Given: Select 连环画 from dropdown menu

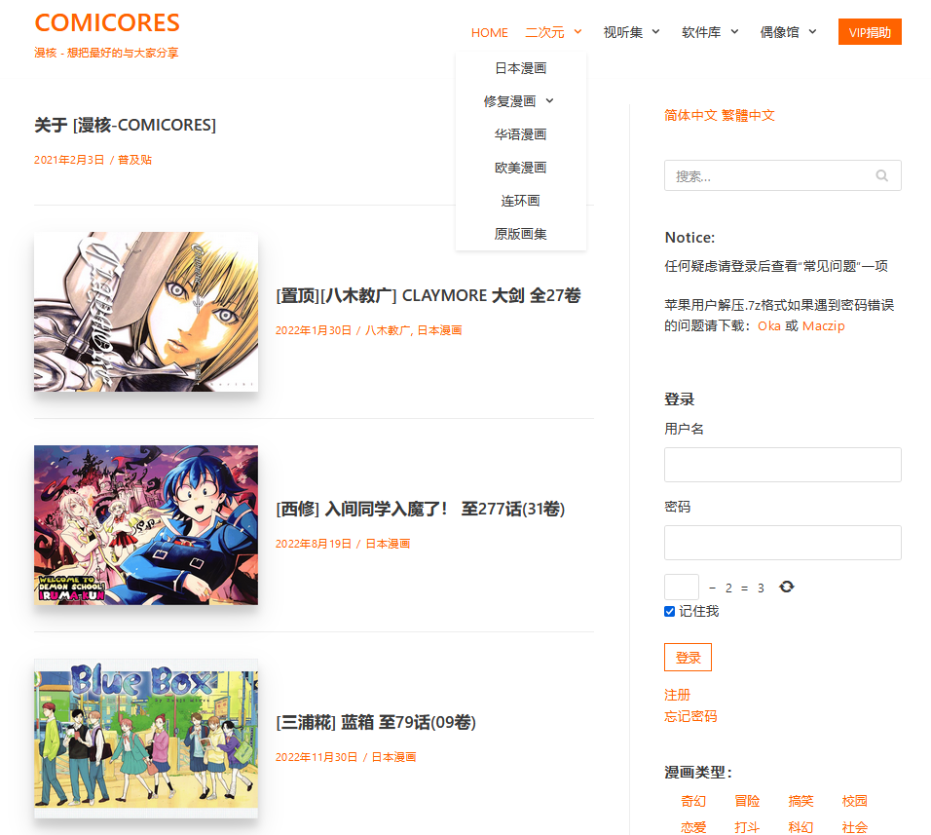Looking at the screenshot, I should (x=521, y=201).
